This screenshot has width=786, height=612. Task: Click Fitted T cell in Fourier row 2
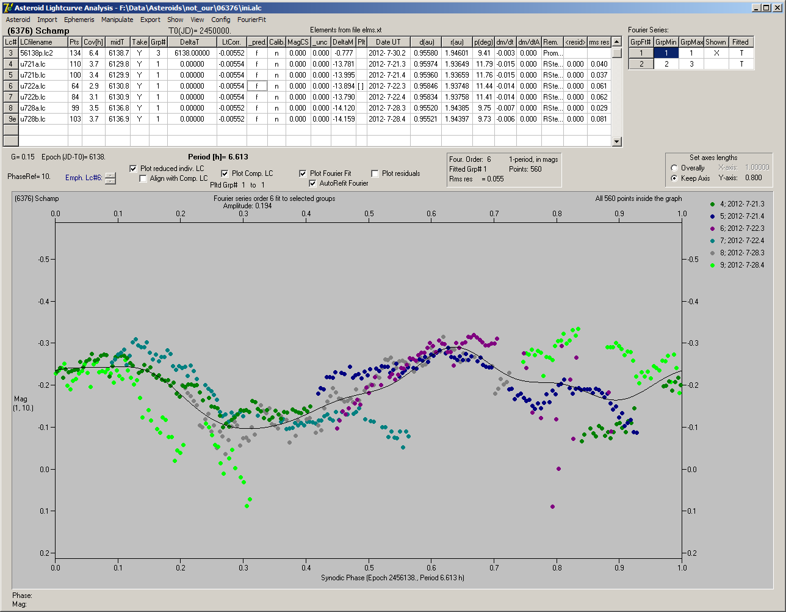coord(740,64)
